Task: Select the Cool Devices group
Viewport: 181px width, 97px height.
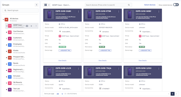Action: pos(18,31)
